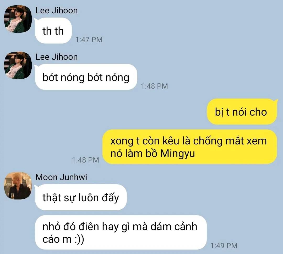View Moon Junhwi's profile picture
Image resolution: width=283 pixels, height=254 pixels.
(x=18, y=186)
